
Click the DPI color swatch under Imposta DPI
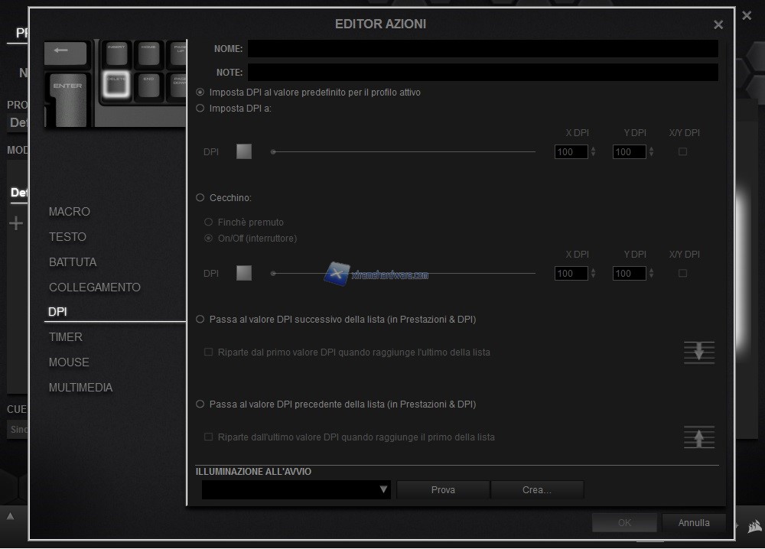click(x=244, y=151)
